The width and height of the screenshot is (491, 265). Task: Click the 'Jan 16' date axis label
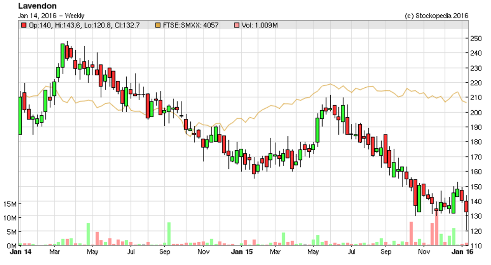[463, 252]
